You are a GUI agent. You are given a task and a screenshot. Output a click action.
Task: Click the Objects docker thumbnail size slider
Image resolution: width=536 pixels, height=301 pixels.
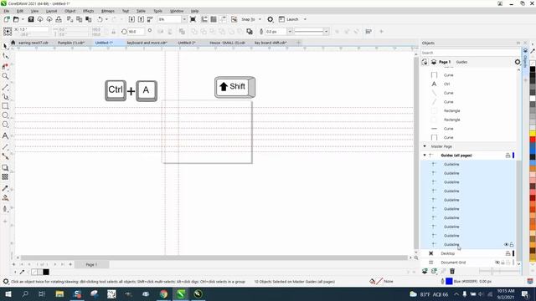pyautogui.click(x=498, y=271)
